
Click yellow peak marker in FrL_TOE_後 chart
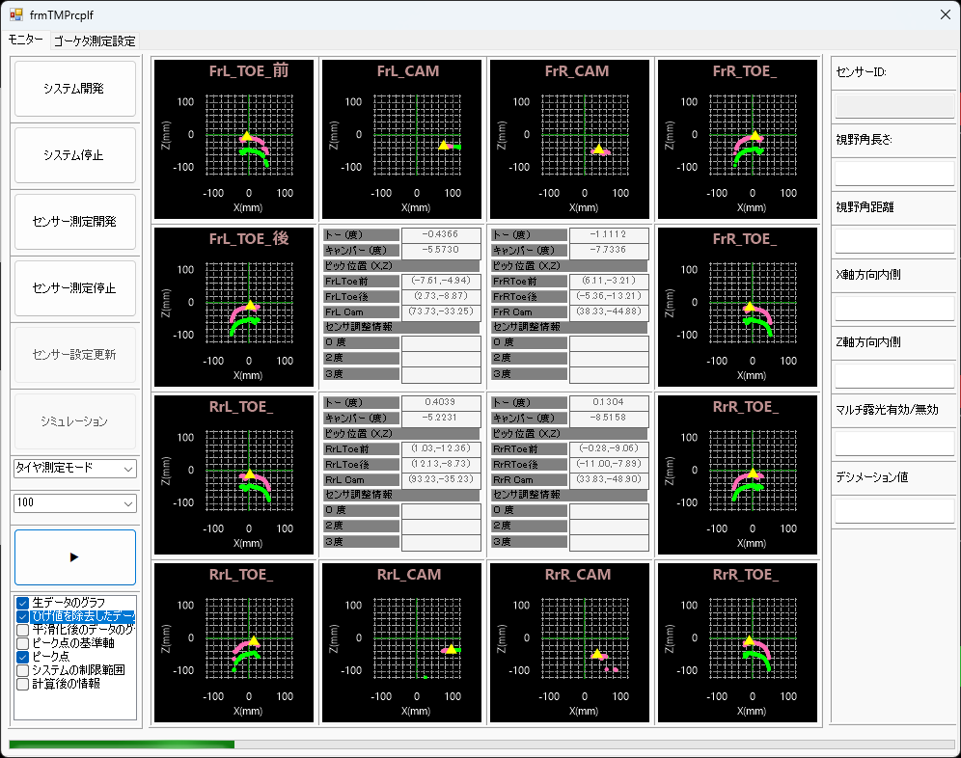(250, 305)
